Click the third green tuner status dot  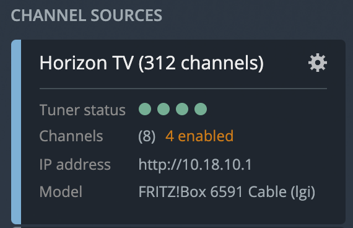click(x=182, y=109)
